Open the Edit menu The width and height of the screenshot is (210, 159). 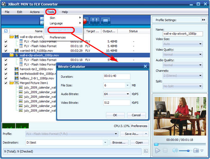19,12
